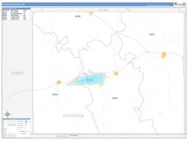Image resolution: width=188 pixels, height=141 pixels.
Task: Select the Culbertson city marker on the east side
Action: tap(164, 55)
